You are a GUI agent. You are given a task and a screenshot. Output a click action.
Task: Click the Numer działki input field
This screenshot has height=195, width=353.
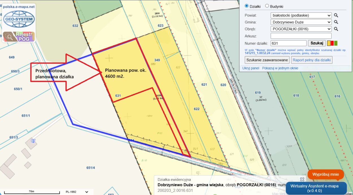[x=289, y=43]
